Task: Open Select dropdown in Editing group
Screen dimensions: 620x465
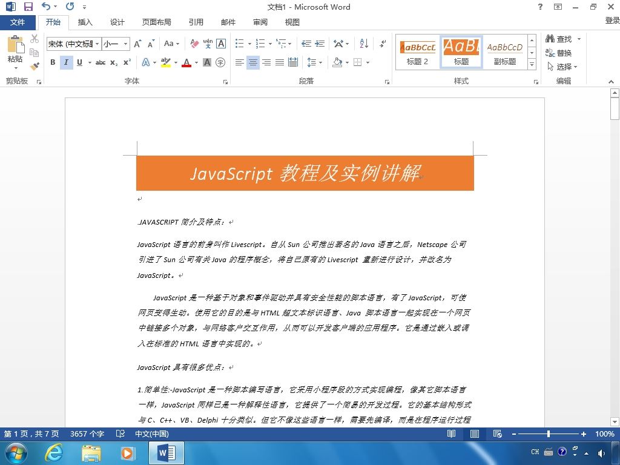Action: pos(562,67)
